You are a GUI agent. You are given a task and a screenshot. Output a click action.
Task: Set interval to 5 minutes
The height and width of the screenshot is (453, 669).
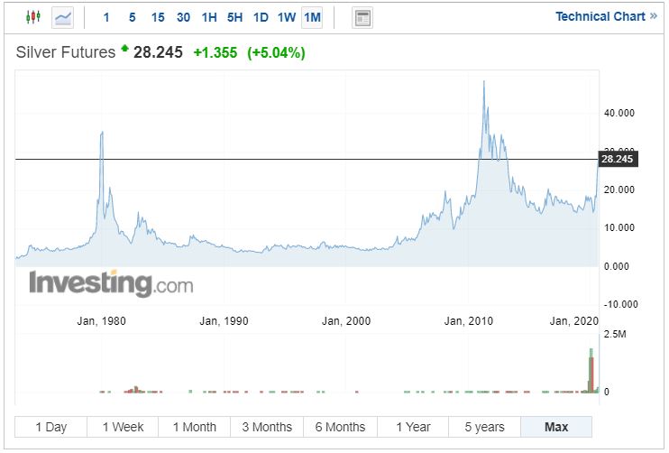click(132, 17)
